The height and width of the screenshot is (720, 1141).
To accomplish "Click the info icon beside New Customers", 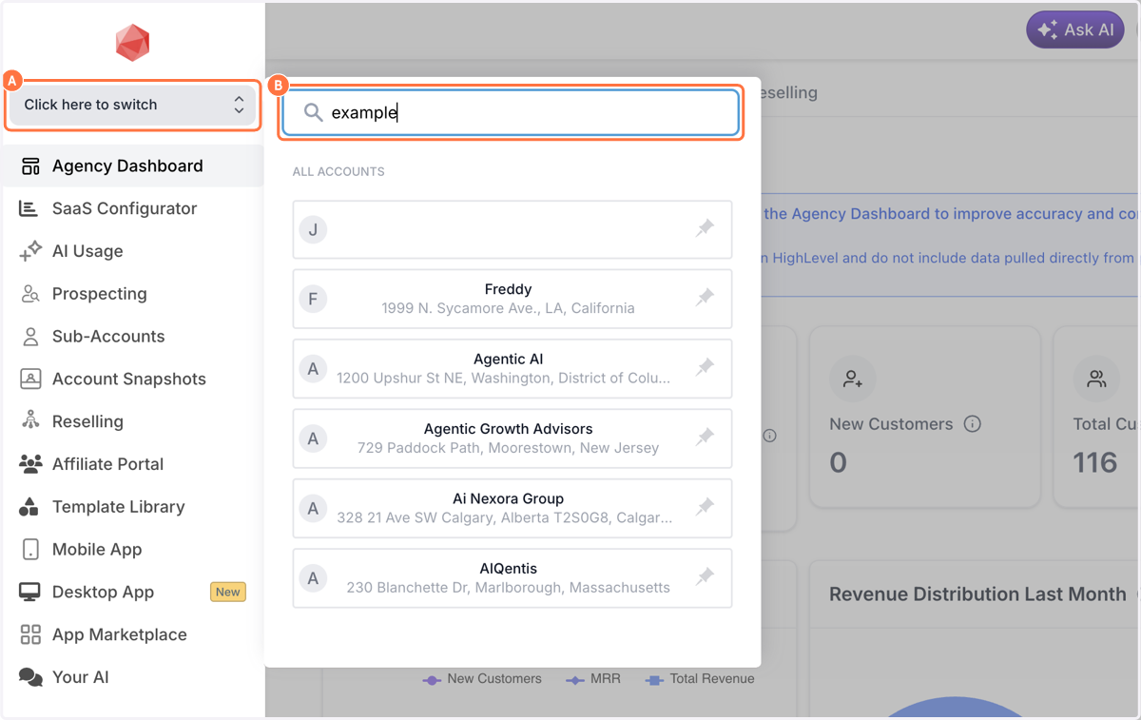I will pos(973,424).
